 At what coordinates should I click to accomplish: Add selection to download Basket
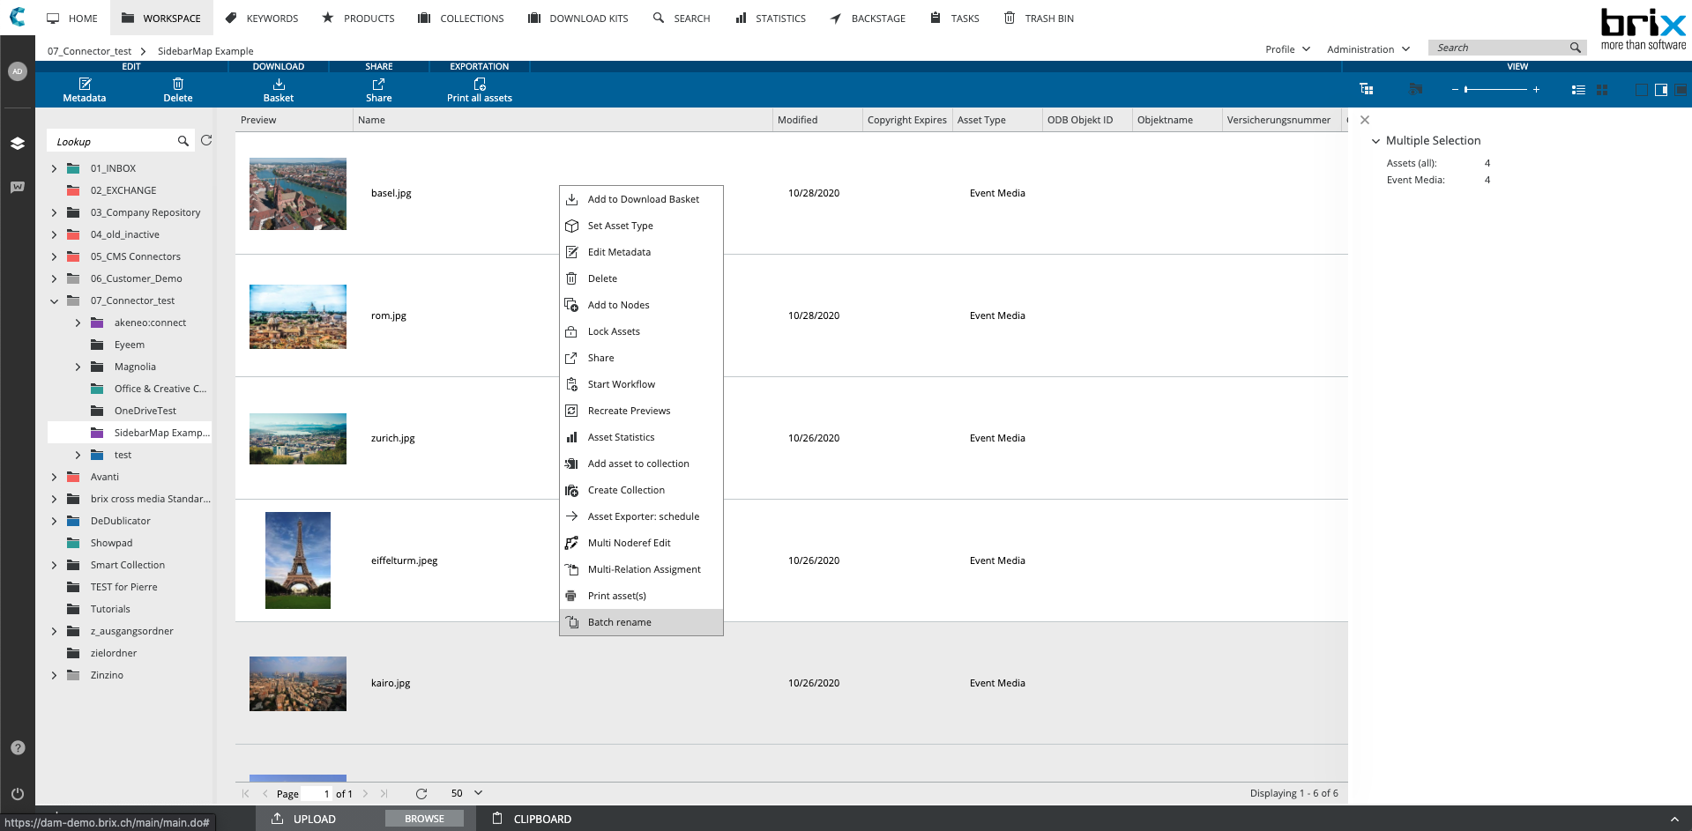coord(279,90)
